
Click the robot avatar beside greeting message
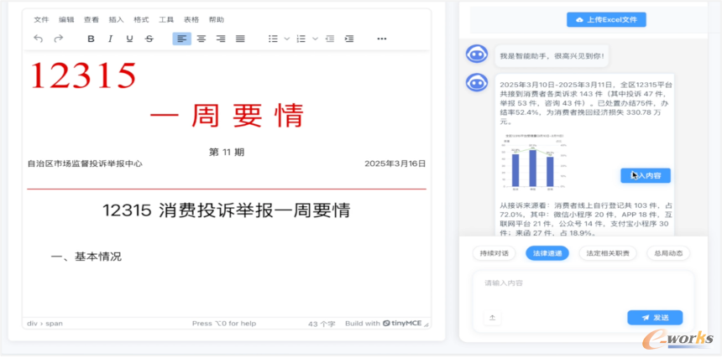(477, 54)
